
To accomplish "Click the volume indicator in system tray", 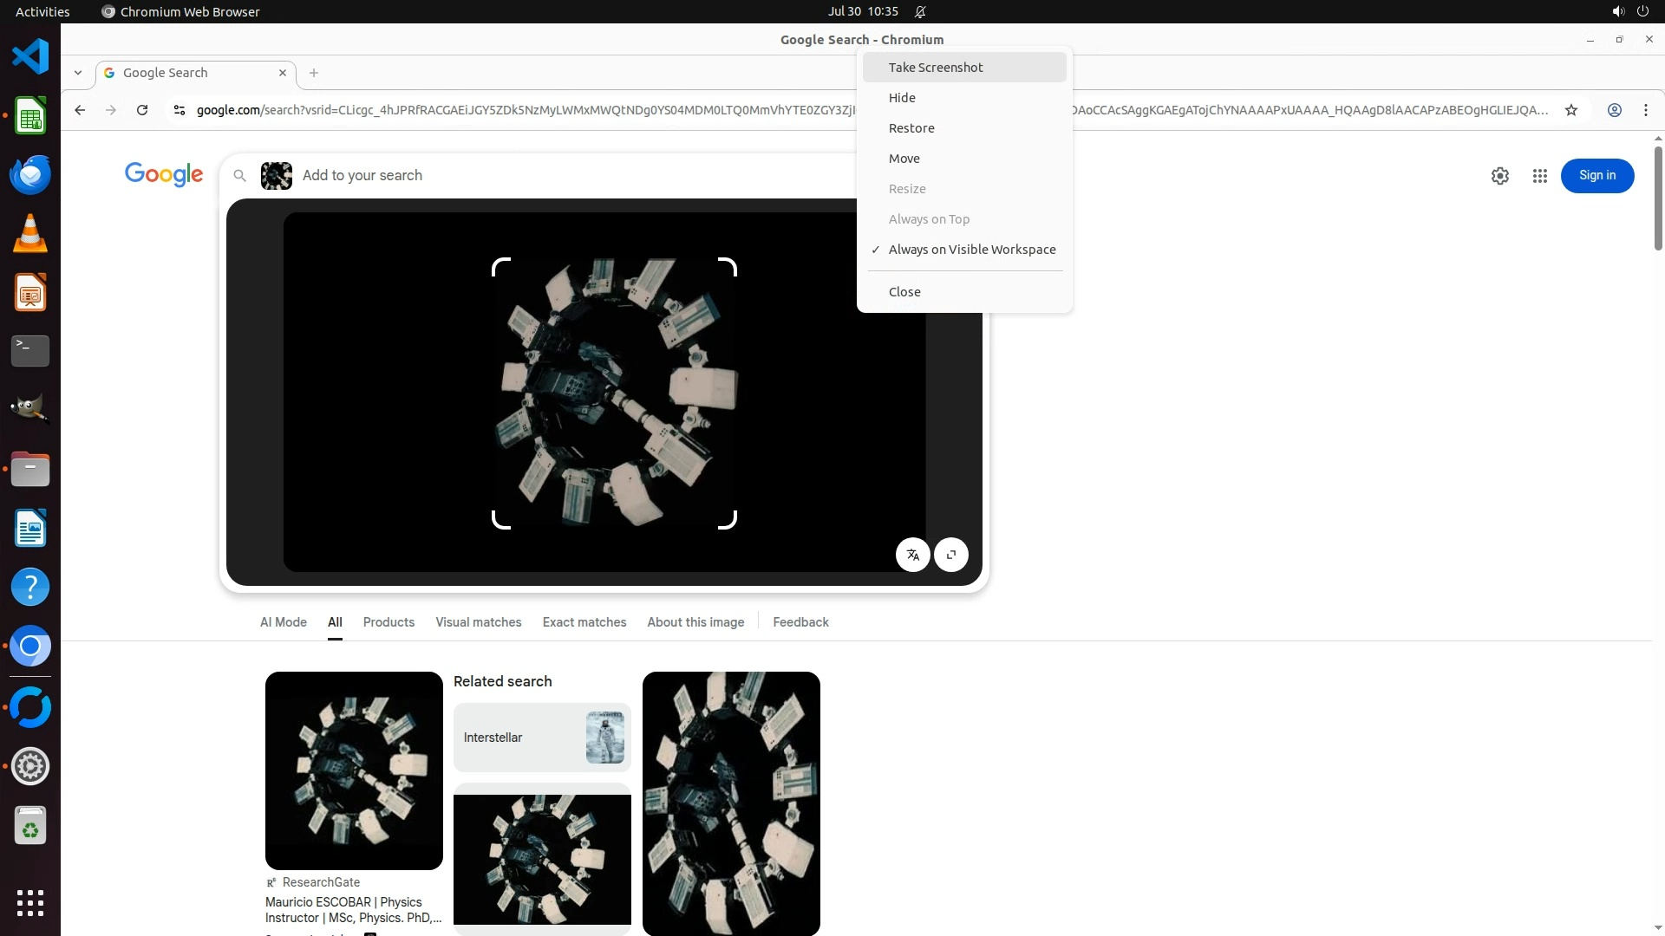I will click(1617, 11).
